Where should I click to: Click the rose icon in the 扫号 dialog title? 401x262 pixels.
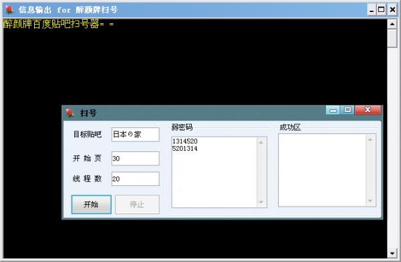point(70,113)
